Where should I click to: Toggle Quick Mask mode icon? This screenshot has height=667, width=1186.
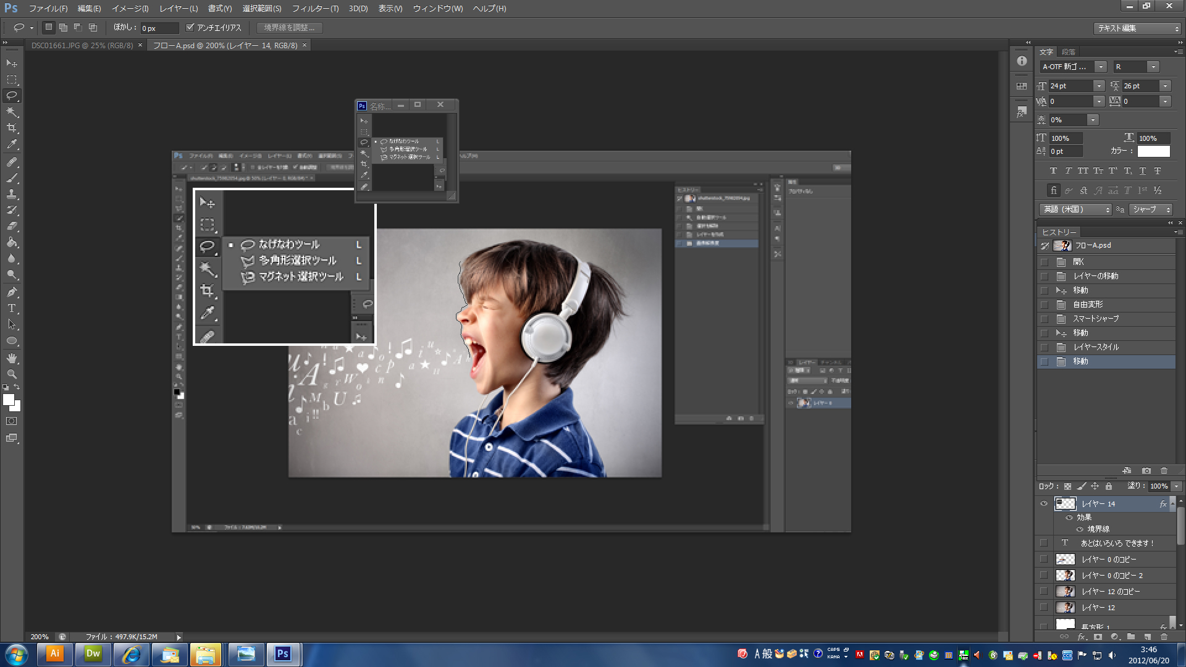[x=12, y=421]
